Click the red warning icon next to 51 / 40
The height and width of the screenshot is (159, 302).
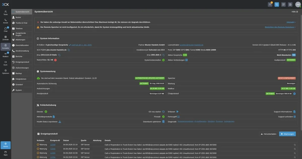tap(55, 60)
